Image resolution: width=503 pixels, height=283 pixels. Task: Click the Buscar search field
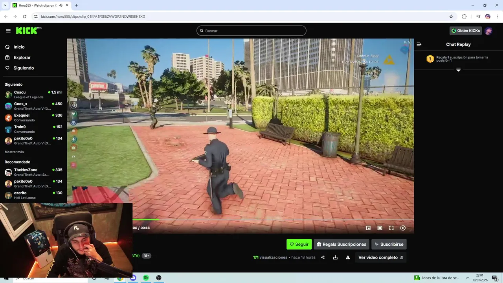(x=251, y=31)
